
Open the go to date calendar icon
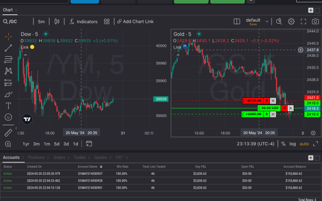coord(89,144)
